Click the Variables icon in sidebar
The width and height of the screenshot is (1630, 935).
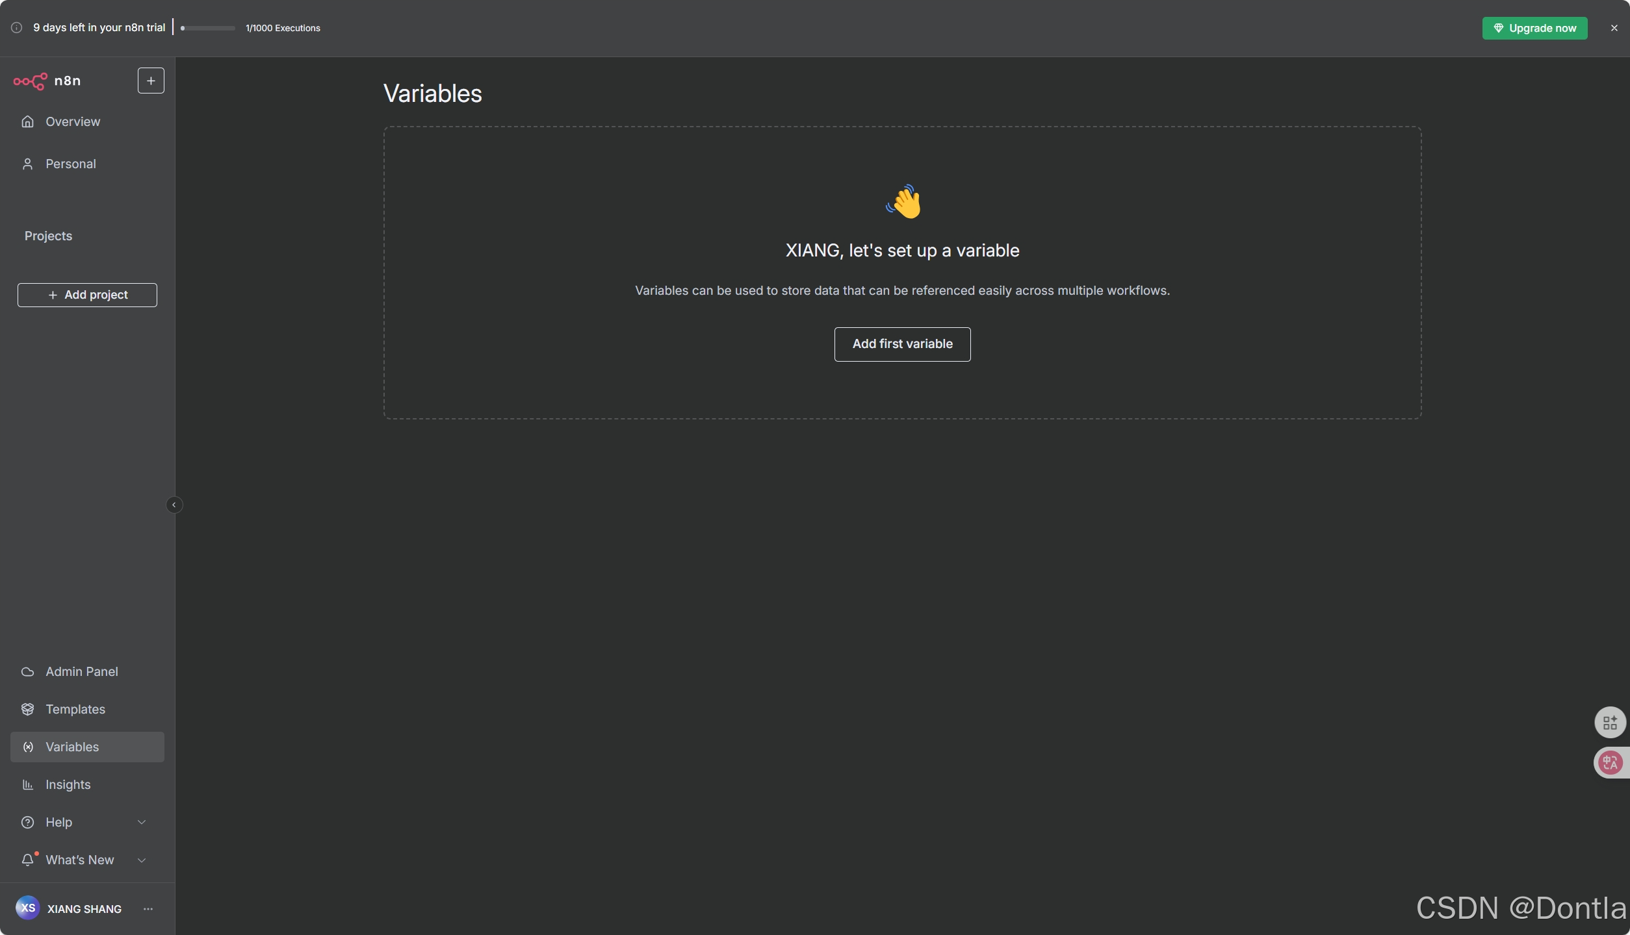pyautogui.click(x=27, y=747)
